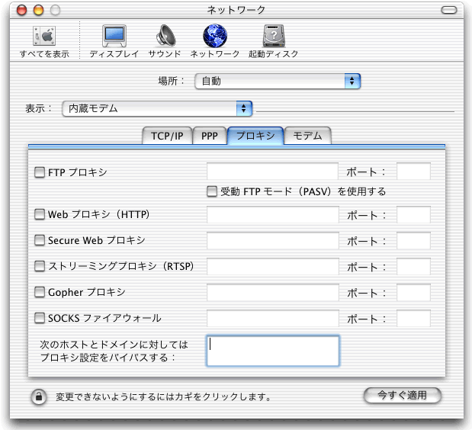Viewport: 472px width, 430px height.
Task: Click the proxy bypass hosts text area
Action: pos(272,351)
